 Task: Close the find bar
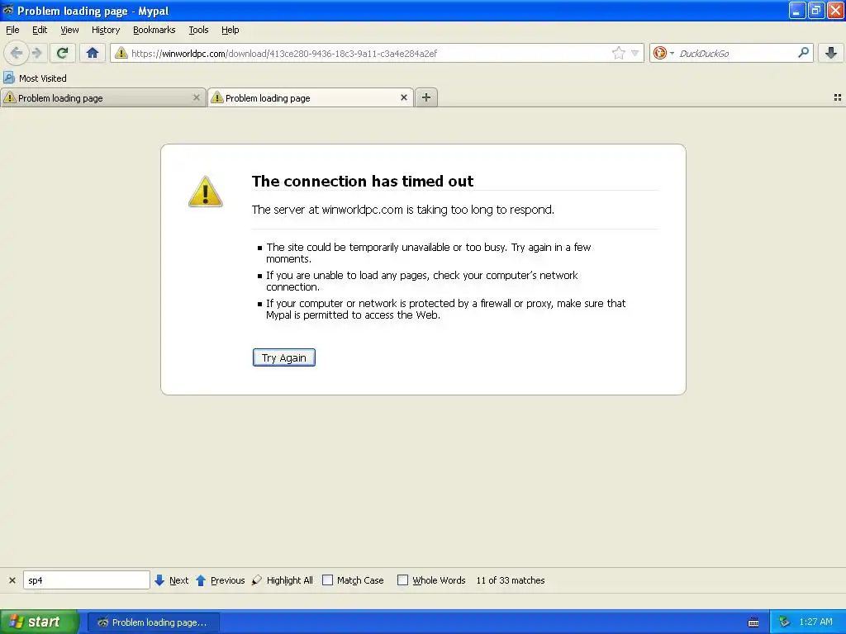[12, 580]
